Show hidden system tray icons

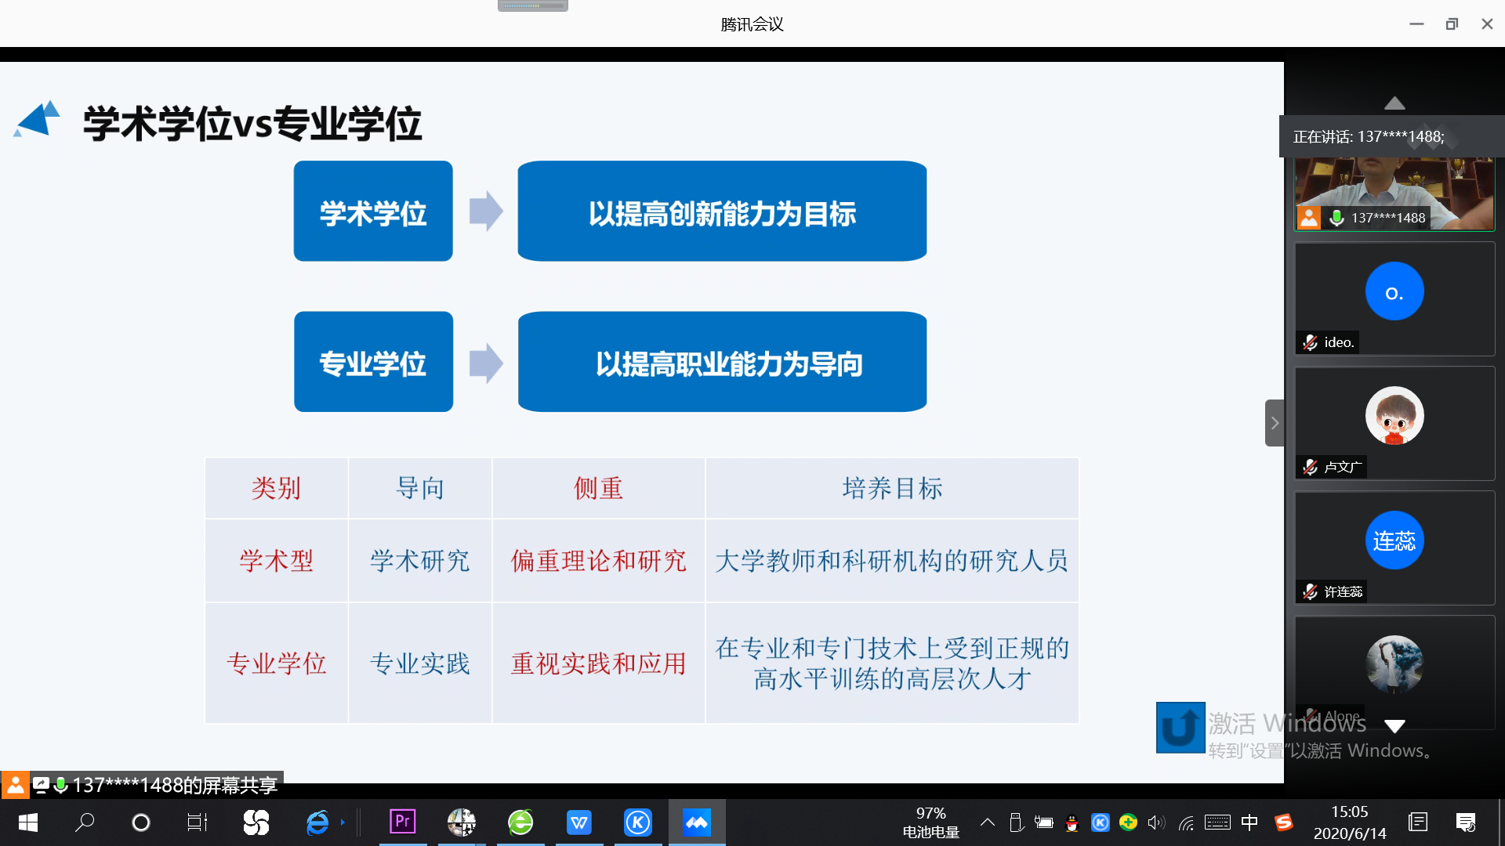click(x=988, y=822)
